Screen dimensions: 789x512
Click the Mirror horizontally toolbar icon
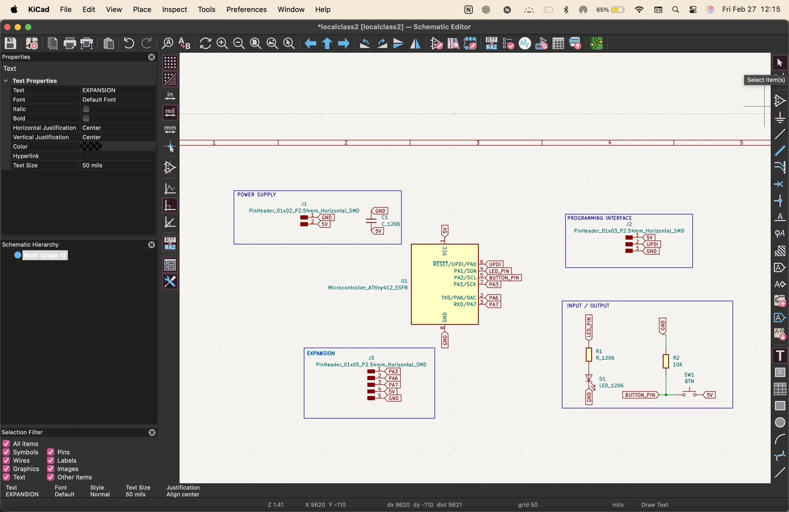pyautogui.click(x=415, y=43)
